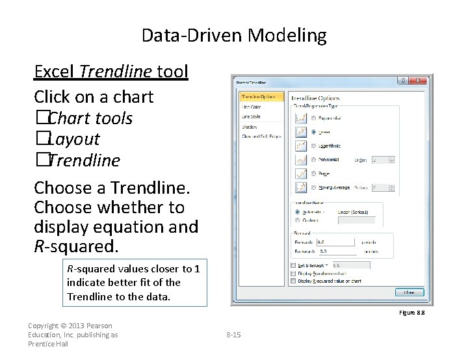The height and width of the screenshot is (351, 468).
Task: Select the Moving Average radio button
Action: [313, 187]
